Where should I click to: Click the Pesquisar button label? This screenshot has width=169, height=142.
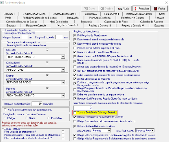tap(144, 9)
